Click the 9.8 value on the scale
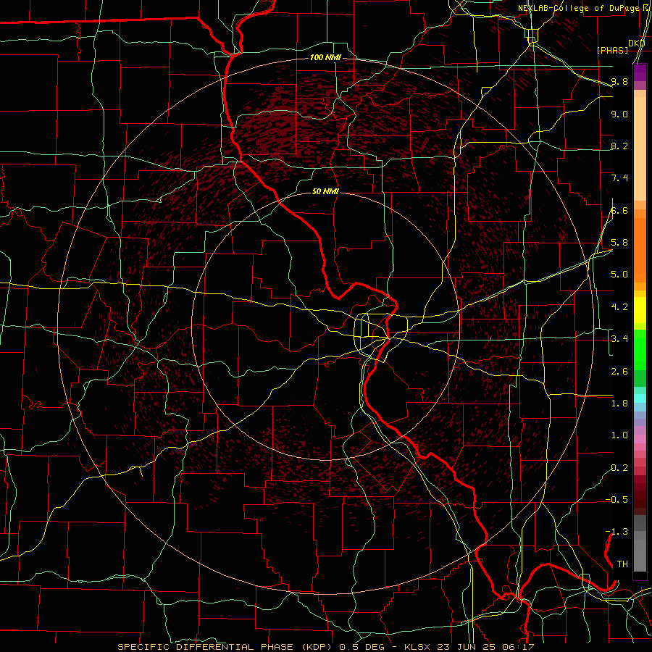The image size is (652, 652). pos(619,81)
